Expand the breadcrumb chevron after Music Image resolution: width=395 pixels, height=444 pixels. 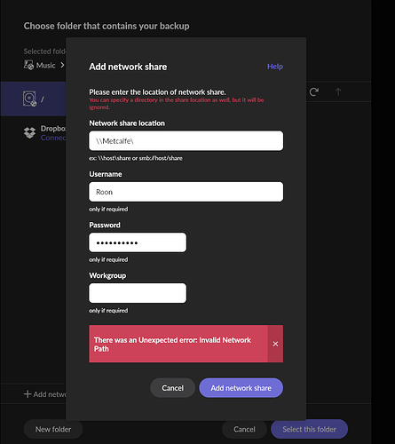(62, 65)
